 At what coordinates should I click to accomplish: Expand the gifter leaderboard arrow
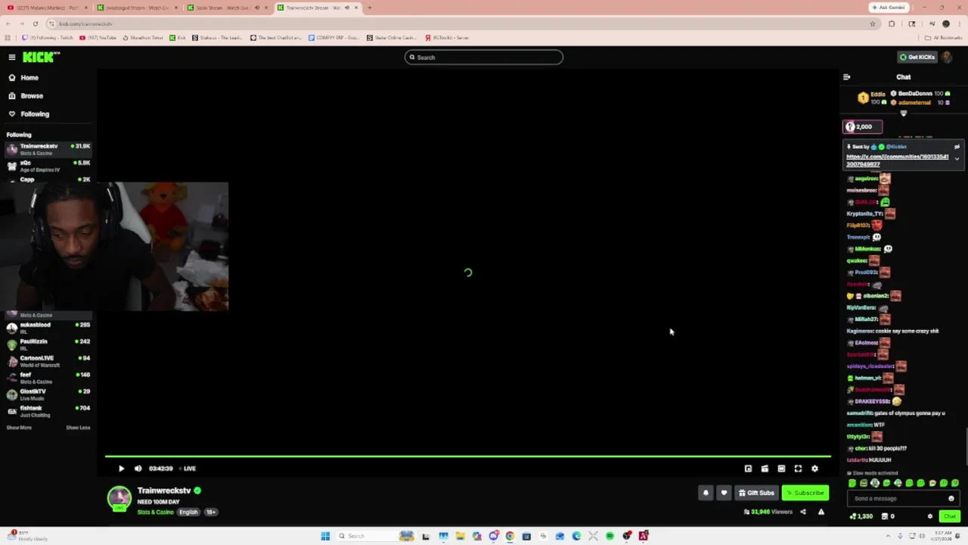click(903, 114)
